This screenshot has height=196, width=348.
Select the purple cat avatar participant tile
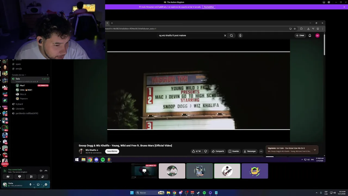point(255,171)
